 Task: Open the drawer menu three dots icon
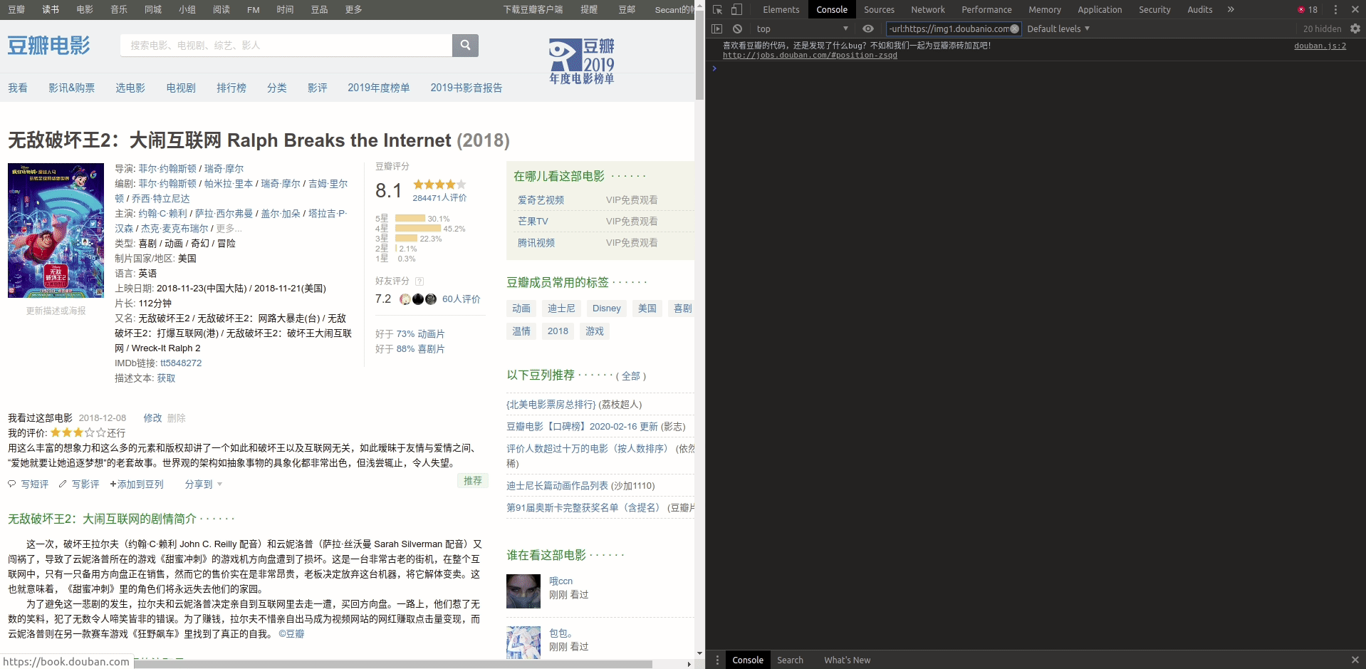[717, 660]
